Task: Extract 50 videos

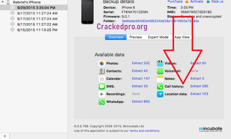Action: 198,63
